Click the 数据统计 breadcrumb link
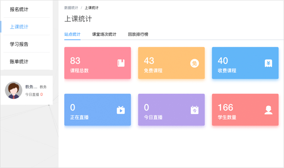284x168 pixels. pyautogui.click(x=71, y=8)
